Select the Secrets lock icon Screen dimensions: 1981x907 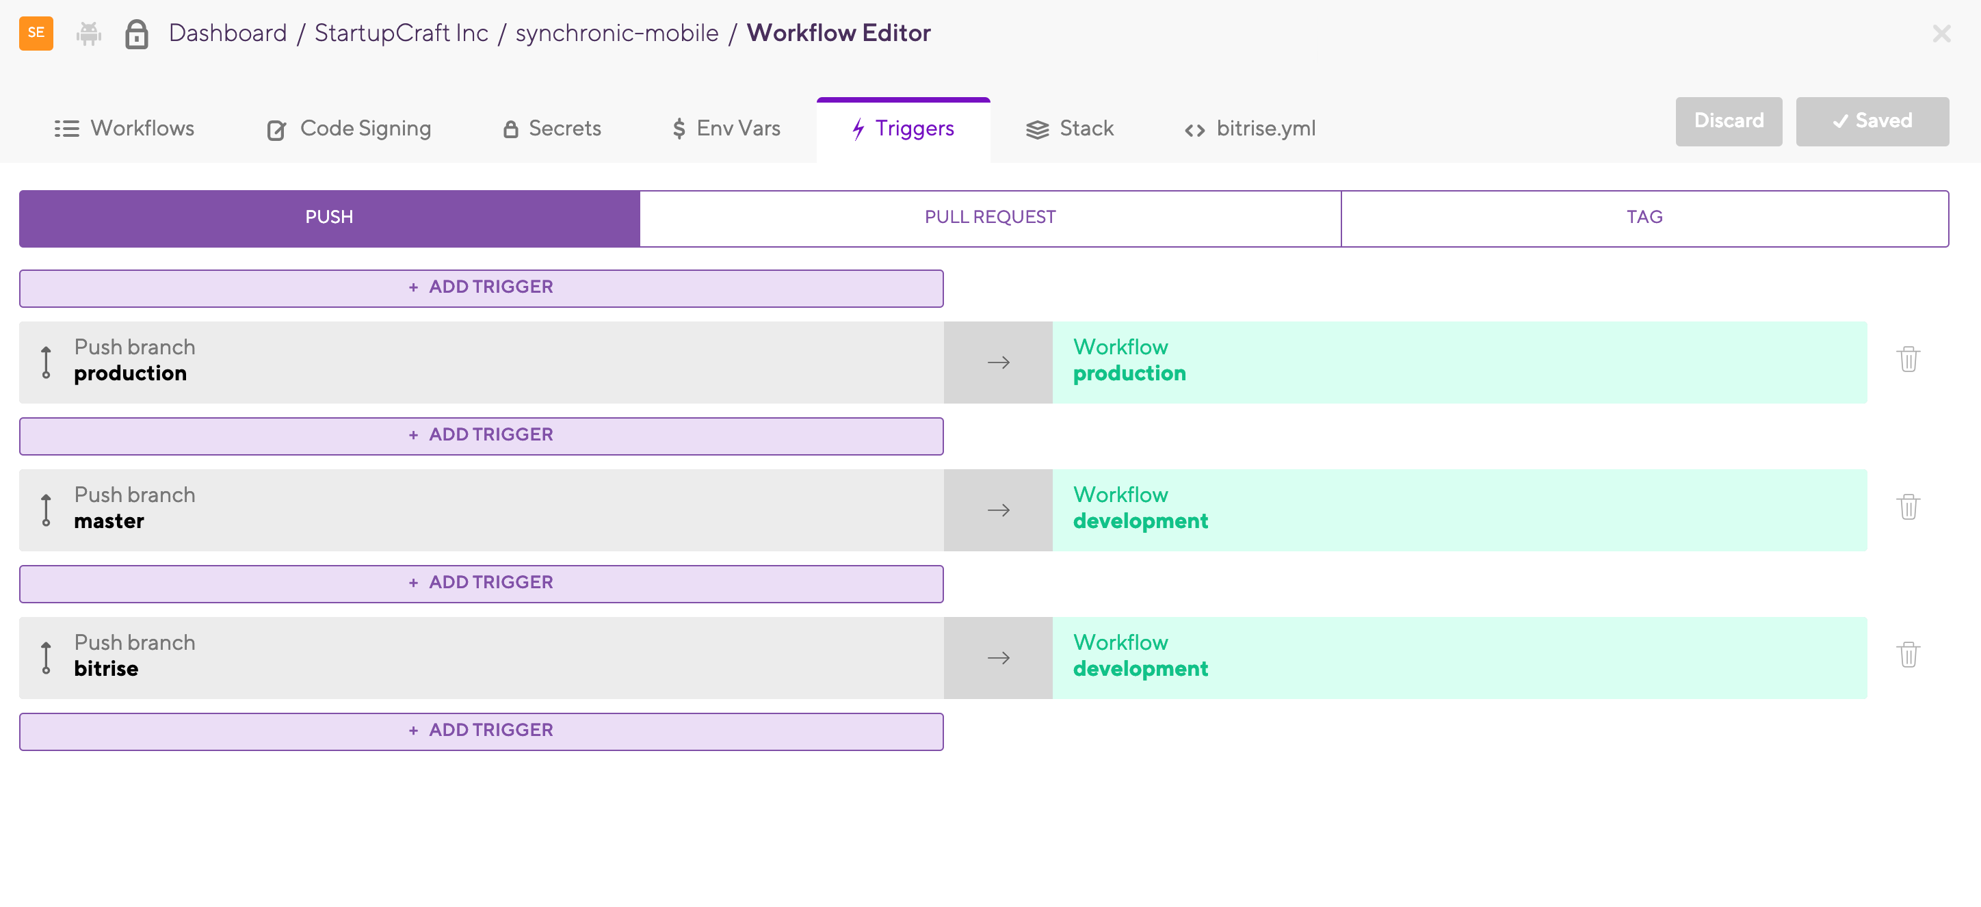click(x=510, y=129)
